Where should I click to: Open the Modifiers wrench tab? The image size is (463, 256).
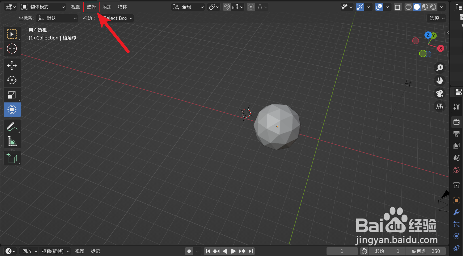(456, 212)
